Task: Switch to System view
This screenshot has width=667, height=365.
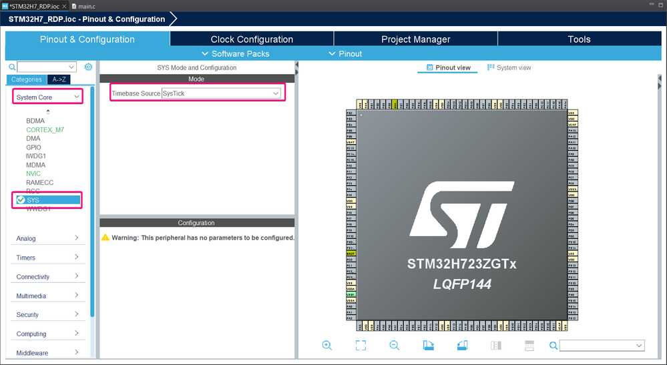Action: 509,67
